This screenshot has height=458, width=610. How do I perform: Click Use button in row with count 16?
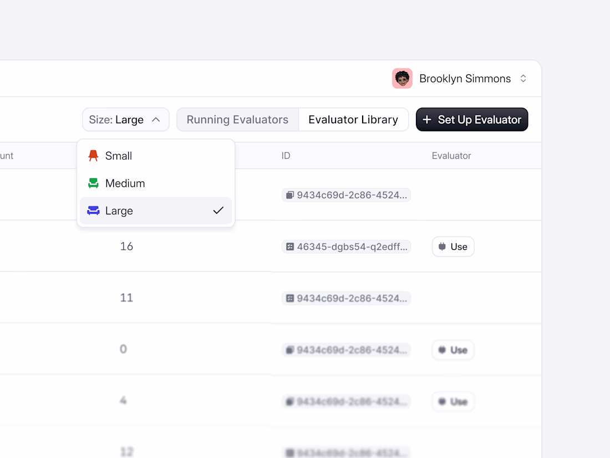tap(453, 246)
